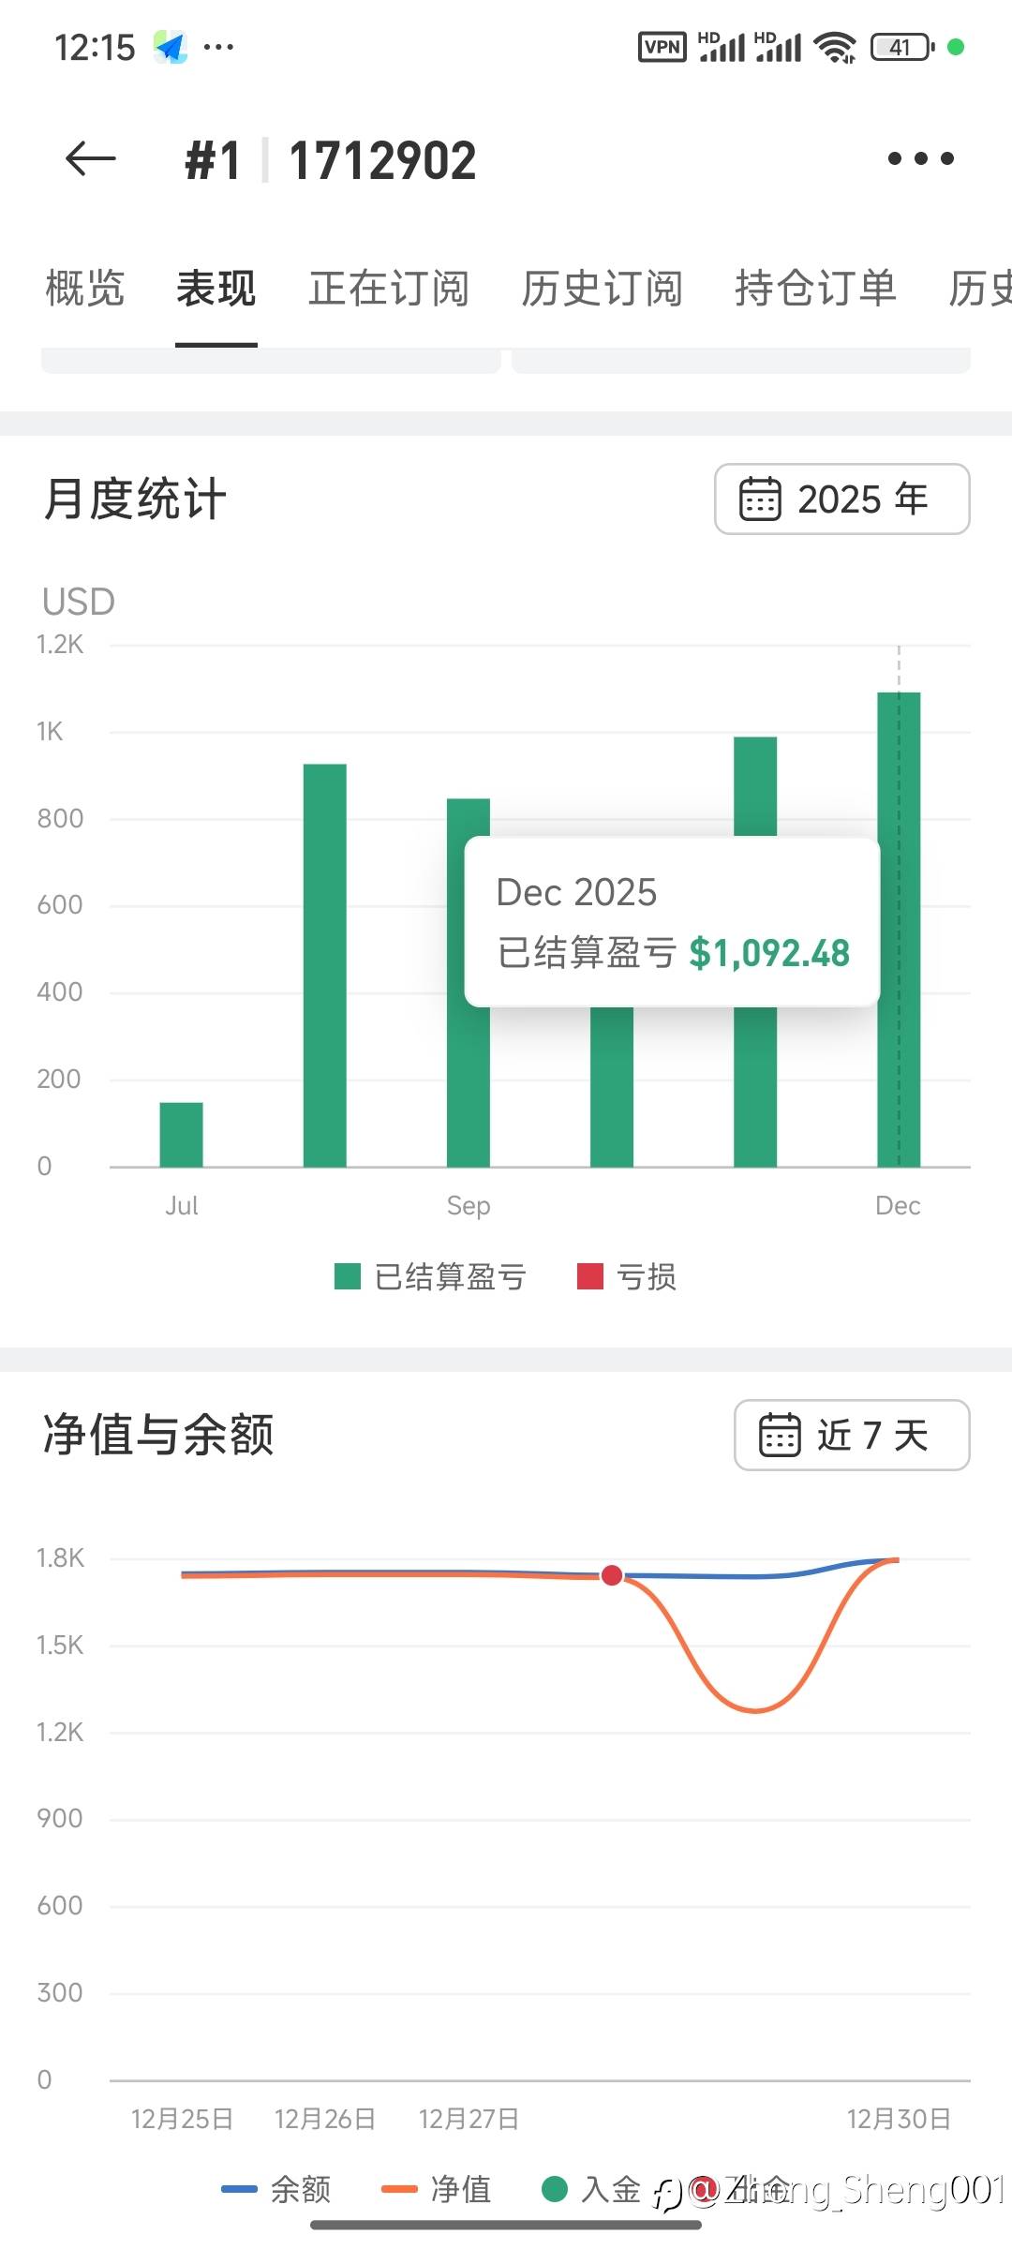Tap the Wi-Fi status icon

pyautogui.click(x=835, y=47)
